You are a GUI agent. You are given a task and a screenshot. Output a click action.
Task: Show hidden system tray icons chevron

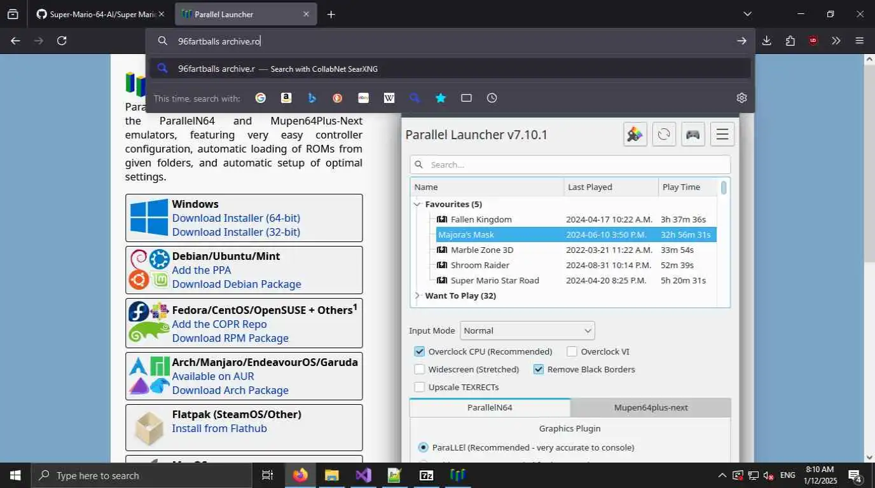[x=722, y=475]
